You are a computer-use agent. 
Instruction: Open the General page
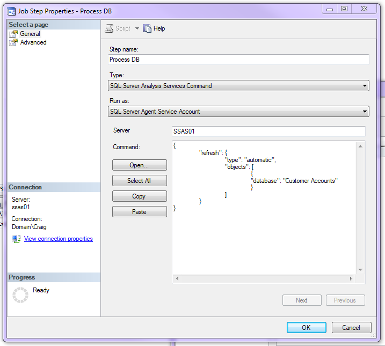[x=30, y=34]
